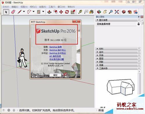Pick the Tape Measure tool
The width and height of the screenshot is (145, 114).
tap(80, 12)
